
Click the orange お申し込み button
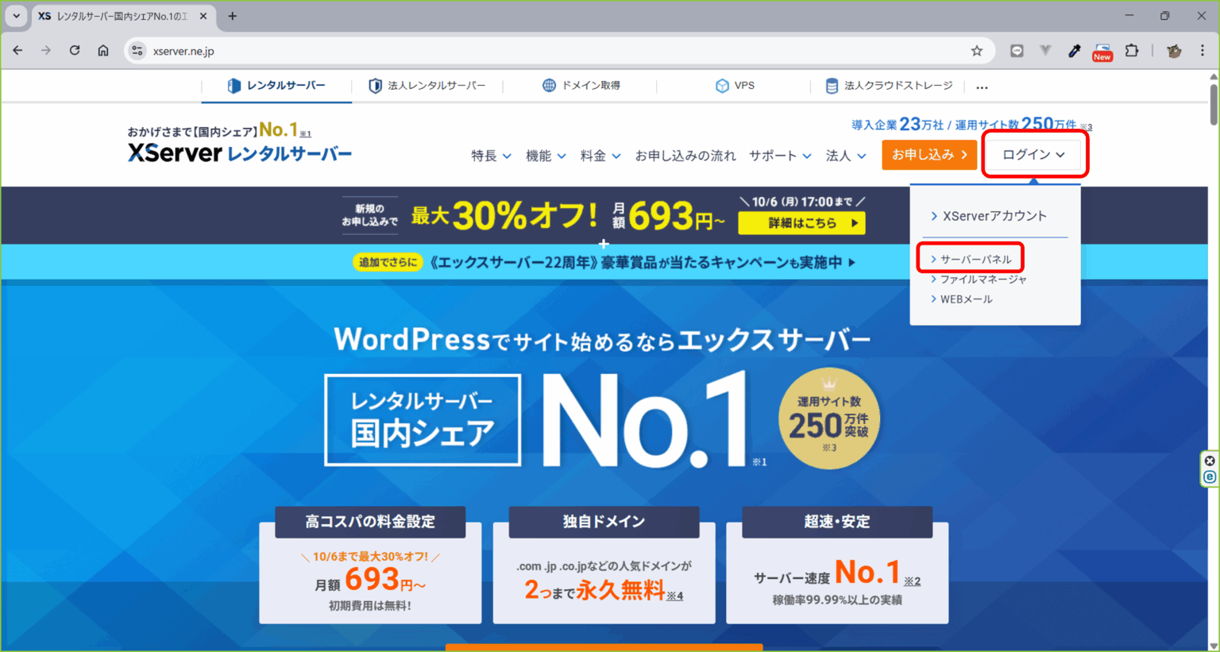pos(929,155)
